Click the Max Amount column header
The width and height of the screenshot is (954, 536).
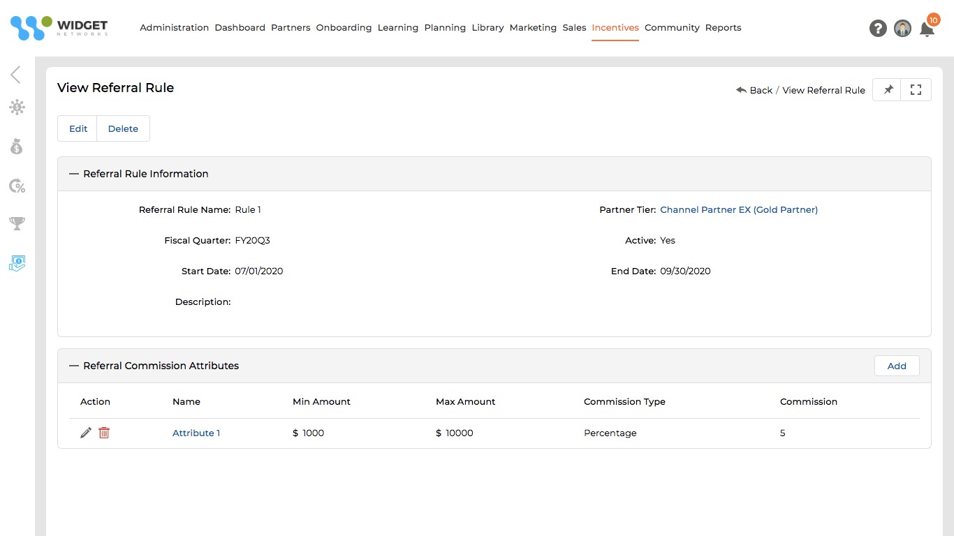coord(465,401)
